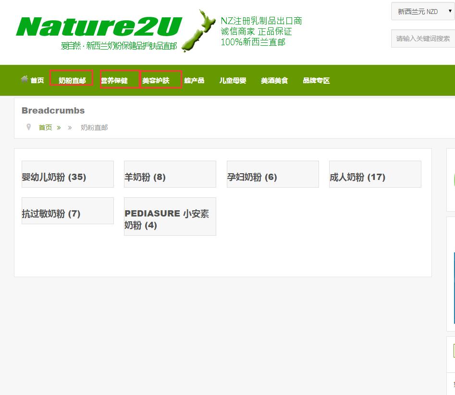Screen dimensions: 455x395
Task: Click the 奶粉直邮 breadcrumb text
Action: click(94, 127)
